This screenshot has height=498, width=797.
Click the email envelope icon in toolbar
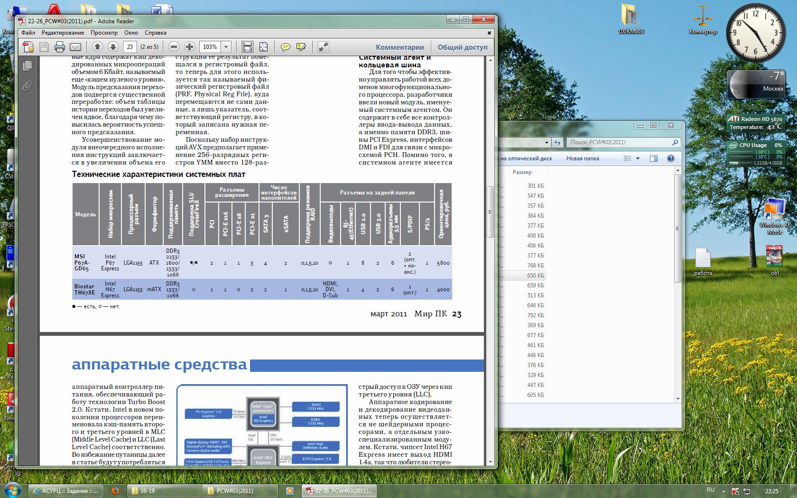(75, 47)
